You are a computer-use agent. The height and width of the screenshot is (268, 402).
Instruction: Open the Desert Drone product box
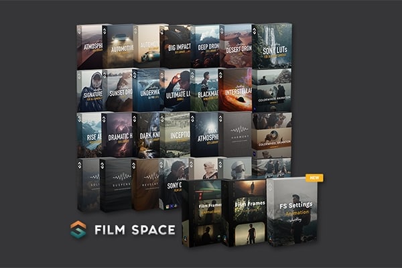236,46
